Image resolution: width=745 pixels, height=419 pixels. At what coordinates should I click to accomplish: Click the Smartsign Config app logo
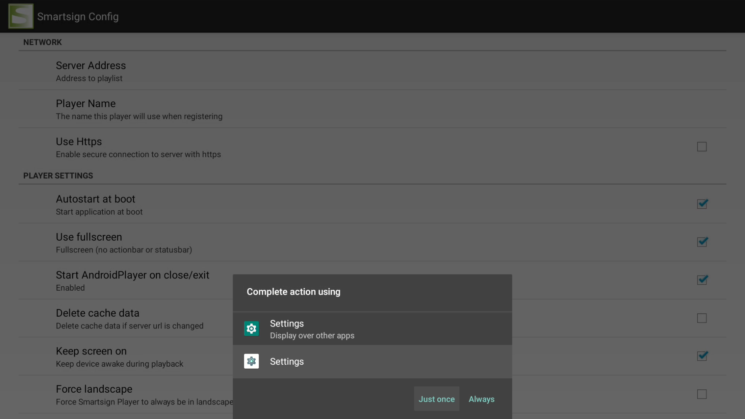21,16
